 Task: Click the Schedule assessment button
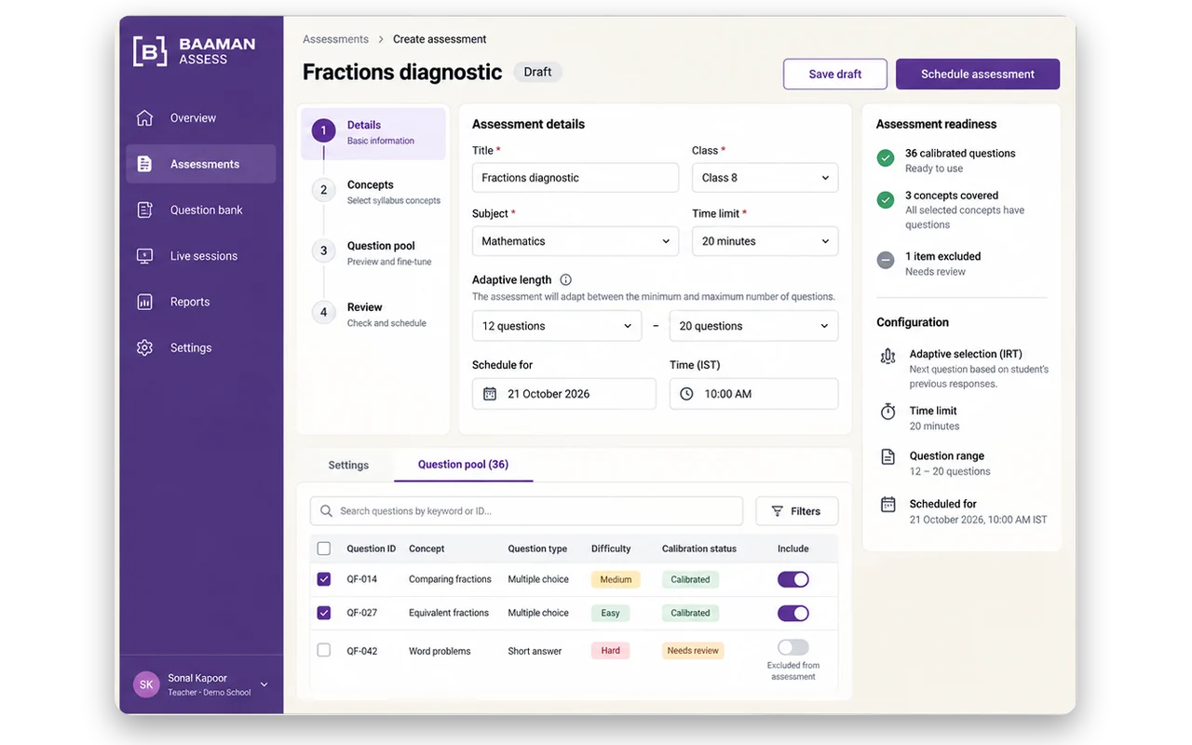[978, 74]
